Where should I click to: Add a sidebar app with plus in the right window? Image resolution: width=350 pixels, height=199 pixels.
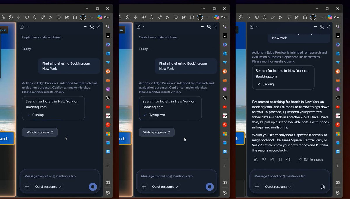[x=338, y=166]
